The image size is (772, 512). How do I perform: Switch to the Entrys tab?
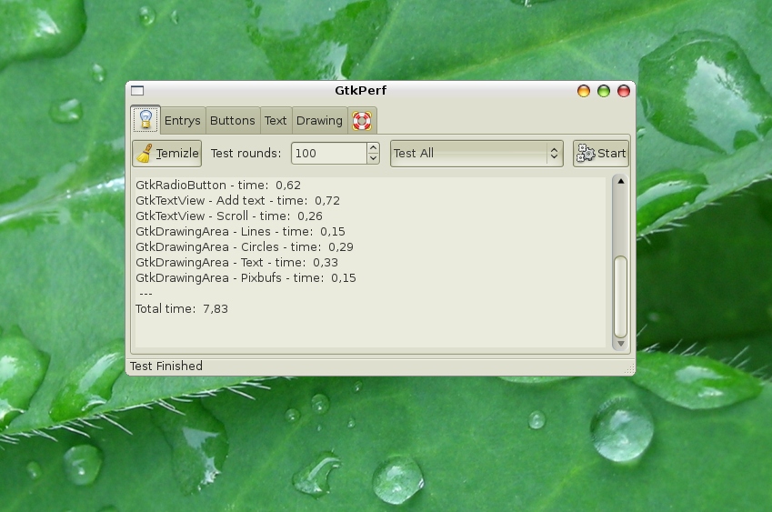[x=183, y=121]
